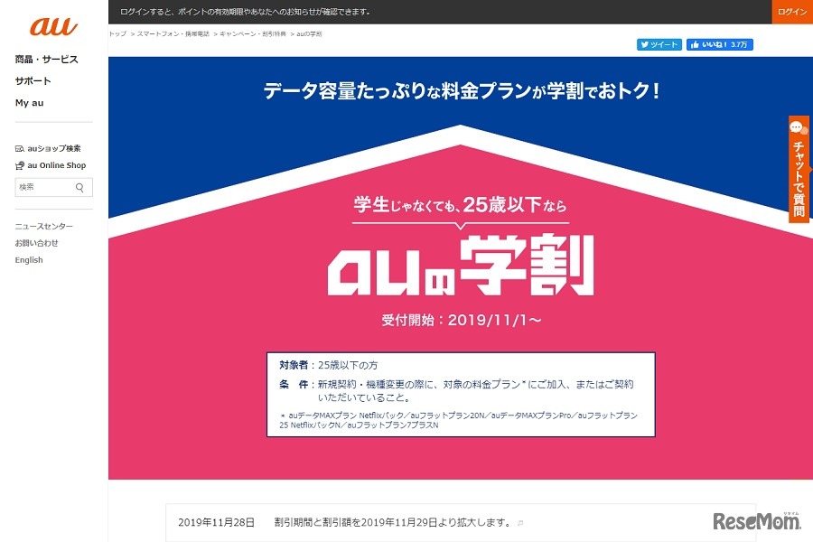Click the キャンペーン・割引特典 breadcrumb
Viewport: 813px width, 542px height.
tap(251, 33)
